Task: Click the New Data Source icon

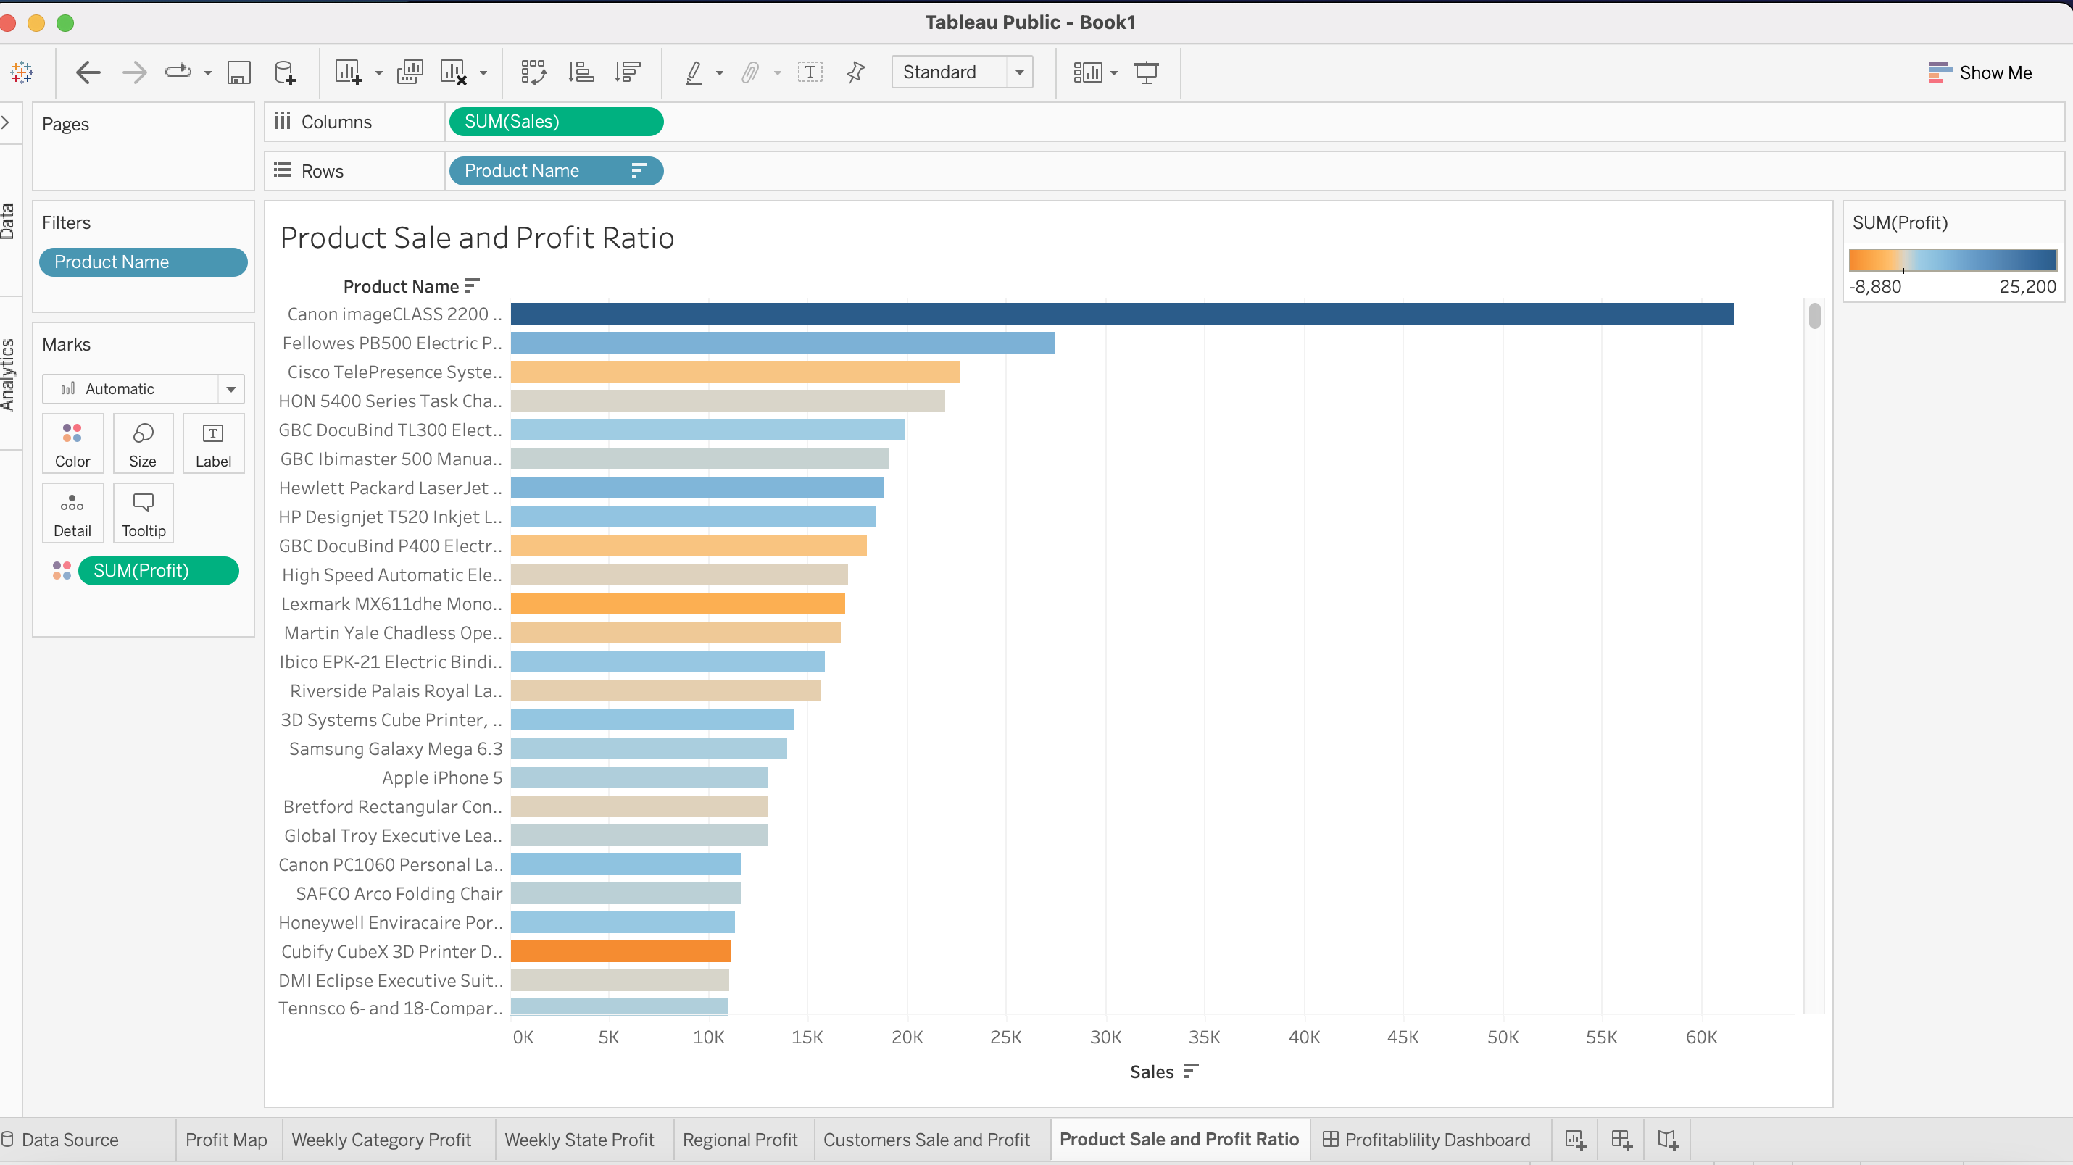Action: click(x=285, y=72)
